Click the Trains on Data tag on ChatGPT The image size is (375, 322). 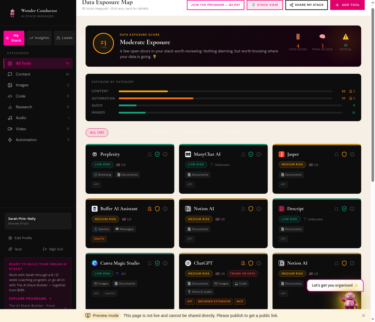click(x=242, y=274)
